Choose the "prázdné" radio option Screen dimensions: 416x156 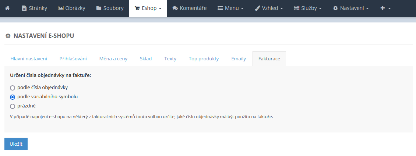click(13, 106)
